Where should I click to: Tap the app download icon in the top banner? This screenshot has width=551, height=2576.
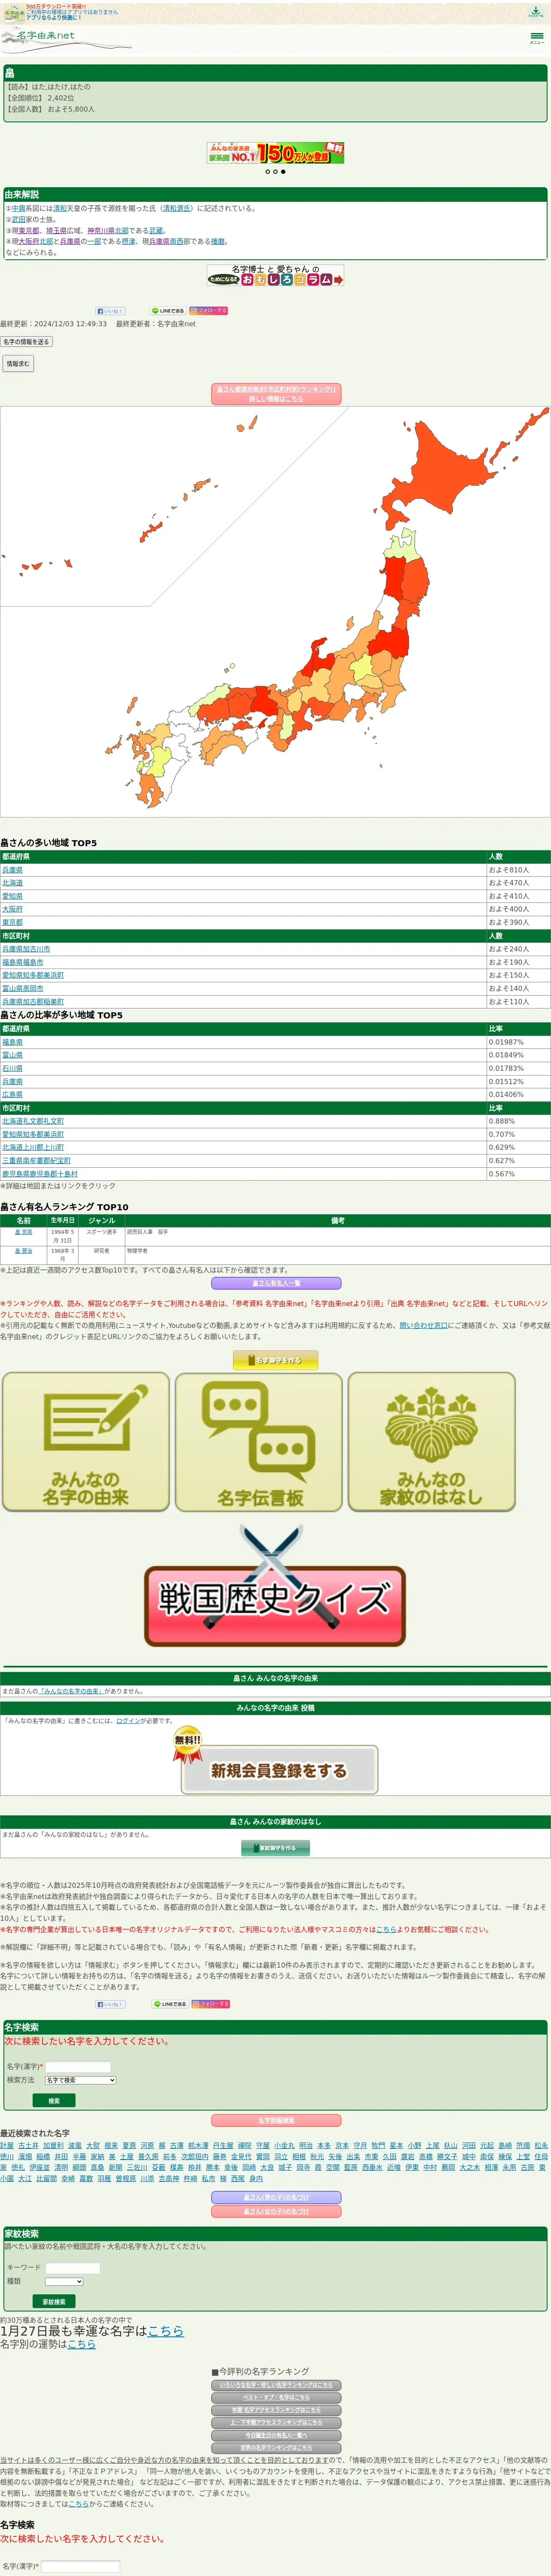[536, 12]
